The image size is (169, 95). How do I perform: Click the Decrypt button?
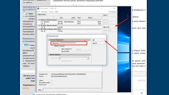[x=109, y=23]
